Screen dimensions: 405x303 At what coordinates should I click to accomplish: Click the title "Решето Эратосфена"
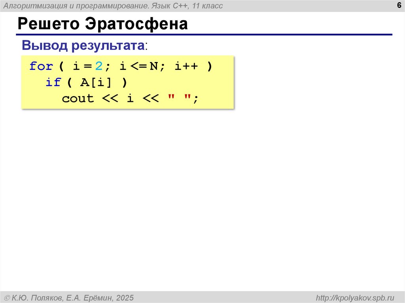(x=102, y=24)
